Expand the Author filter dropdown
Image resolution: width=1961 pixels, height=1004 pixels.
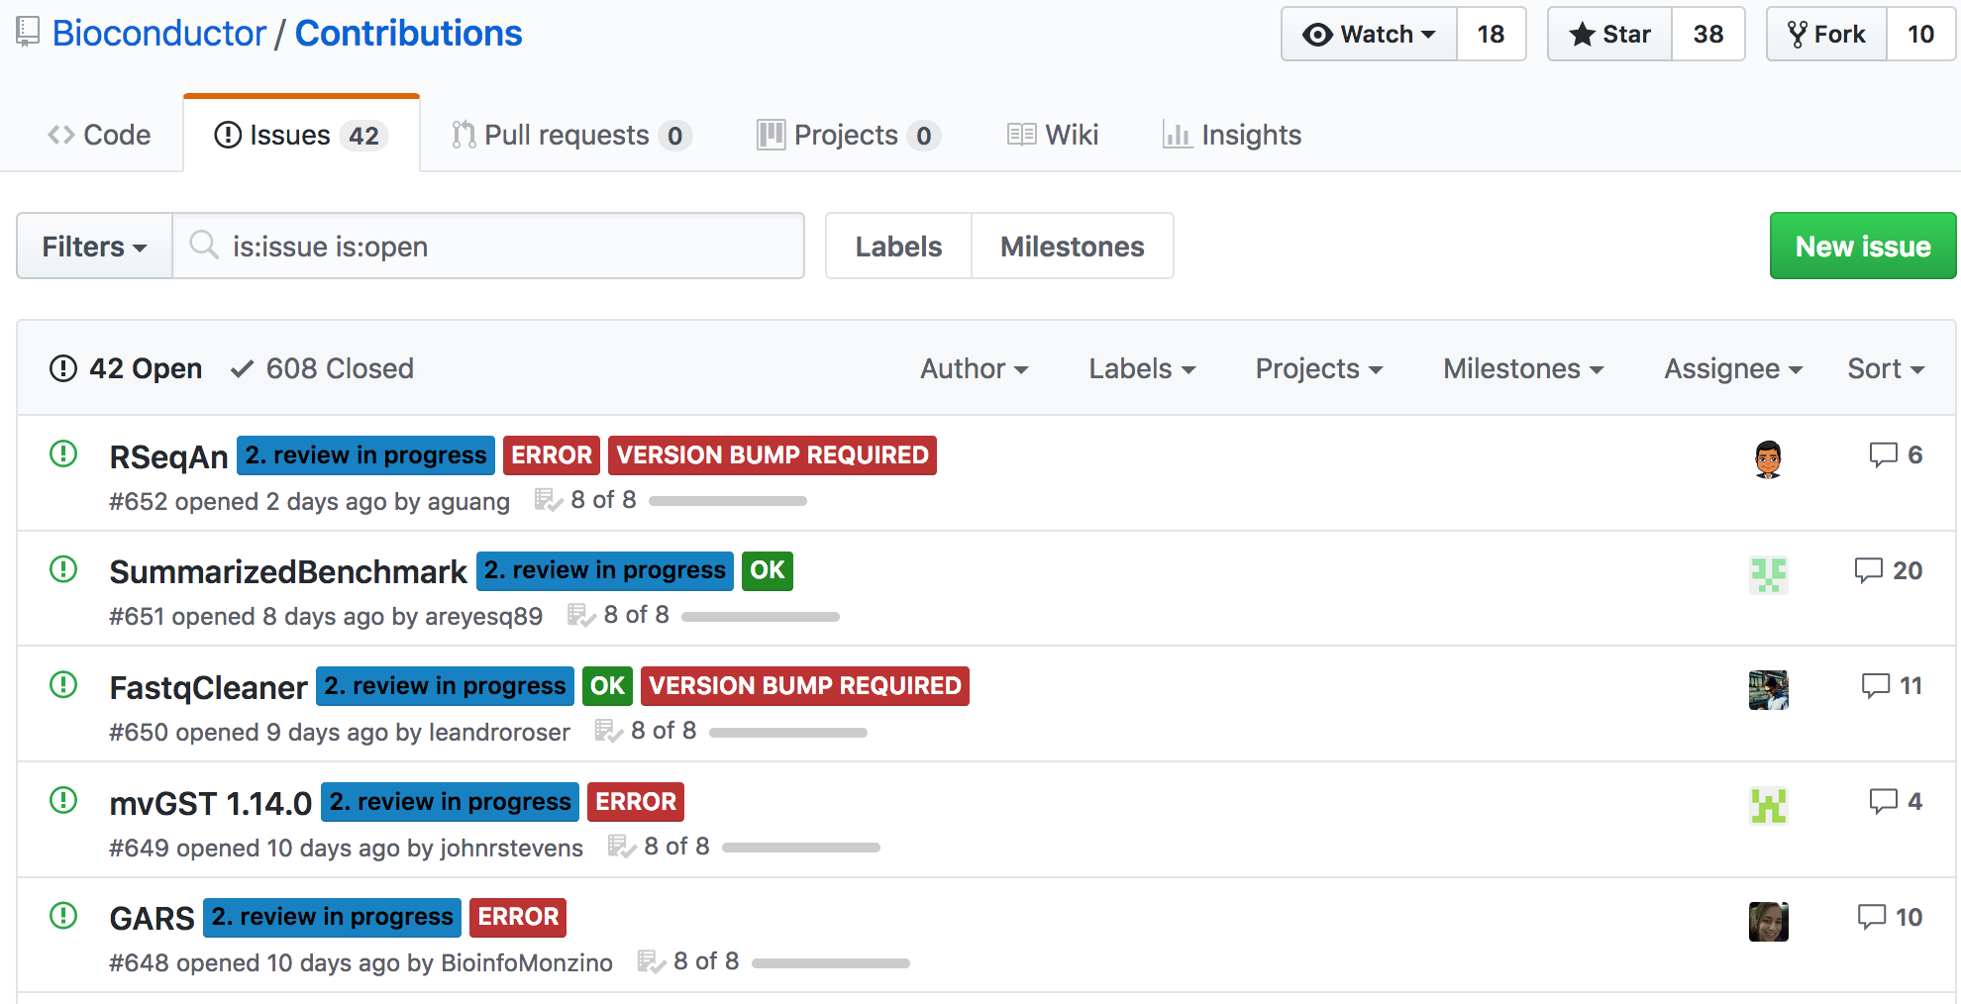coord(975,368)
